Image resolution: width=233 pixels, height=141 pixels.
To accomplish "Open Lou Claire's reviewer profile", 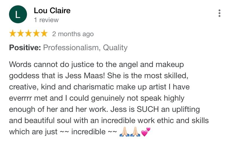I will point(52,11).
